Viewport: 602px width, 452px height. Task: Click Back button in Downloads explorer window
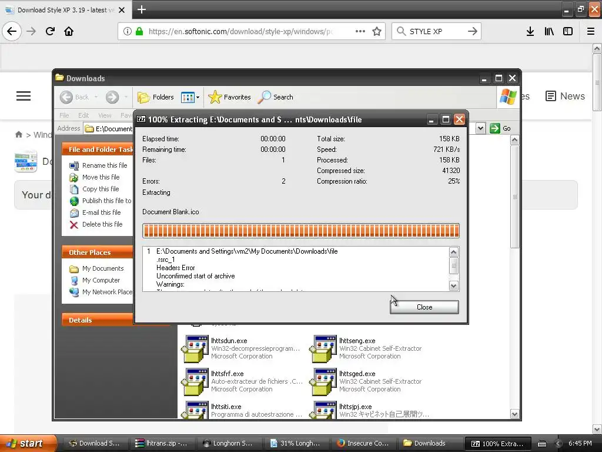tap(75, 97)
